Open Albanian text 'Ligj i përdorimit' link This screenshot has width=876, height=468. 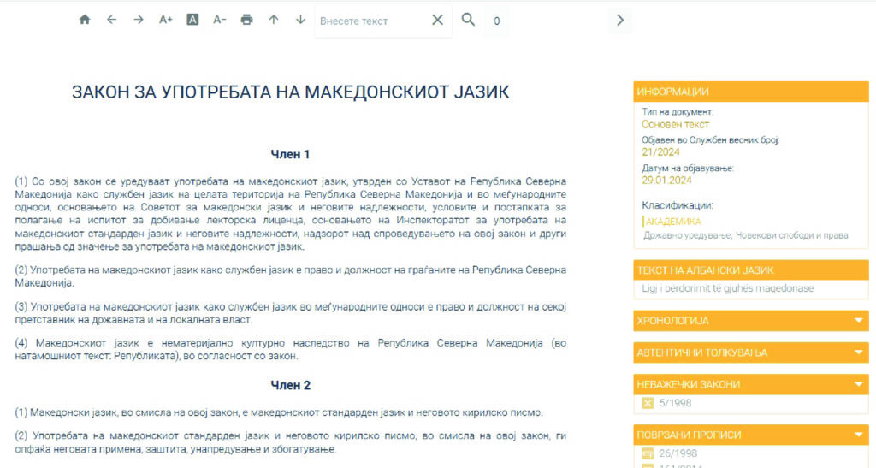click(727, 288)
